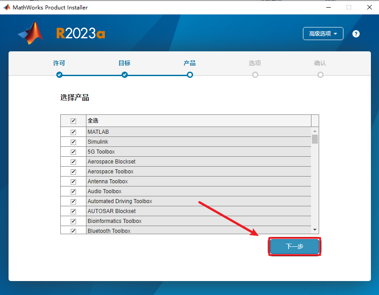The width and height of the screenshot is (379, 295).
Task: Uncheck the Bioinformatics Toolbox checkbox
Action: click(x=73, y=222)
